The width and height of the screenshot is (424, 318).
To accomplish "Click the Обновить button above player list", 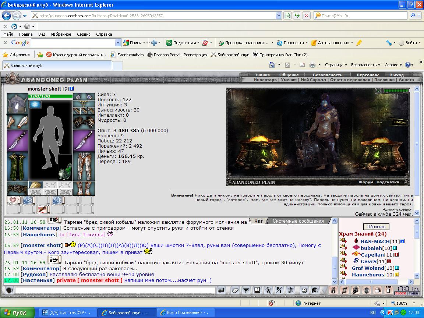I will (x=376, y=227).
